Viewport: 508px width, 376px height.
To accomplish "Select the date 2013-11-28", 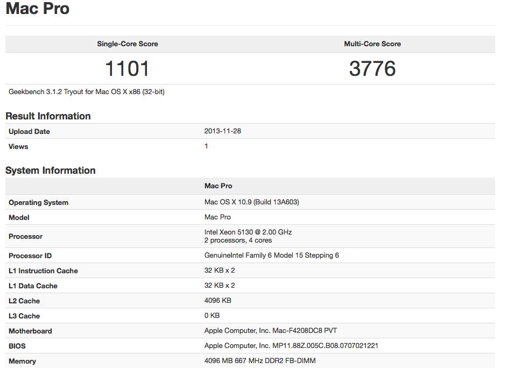I will (223, 131).
